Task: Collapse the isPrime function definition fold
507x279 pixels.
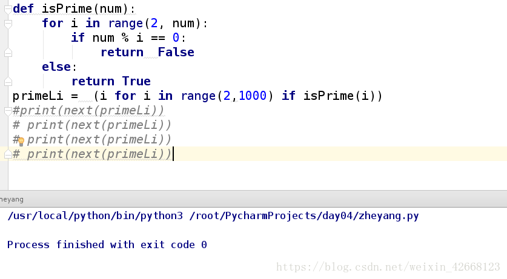Action: 8,9
